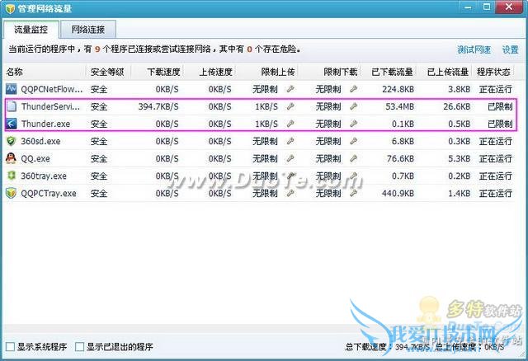Click the 360tray.exe green icon
The height and width of the screenshot is (361, 528).
click(12, 176)
